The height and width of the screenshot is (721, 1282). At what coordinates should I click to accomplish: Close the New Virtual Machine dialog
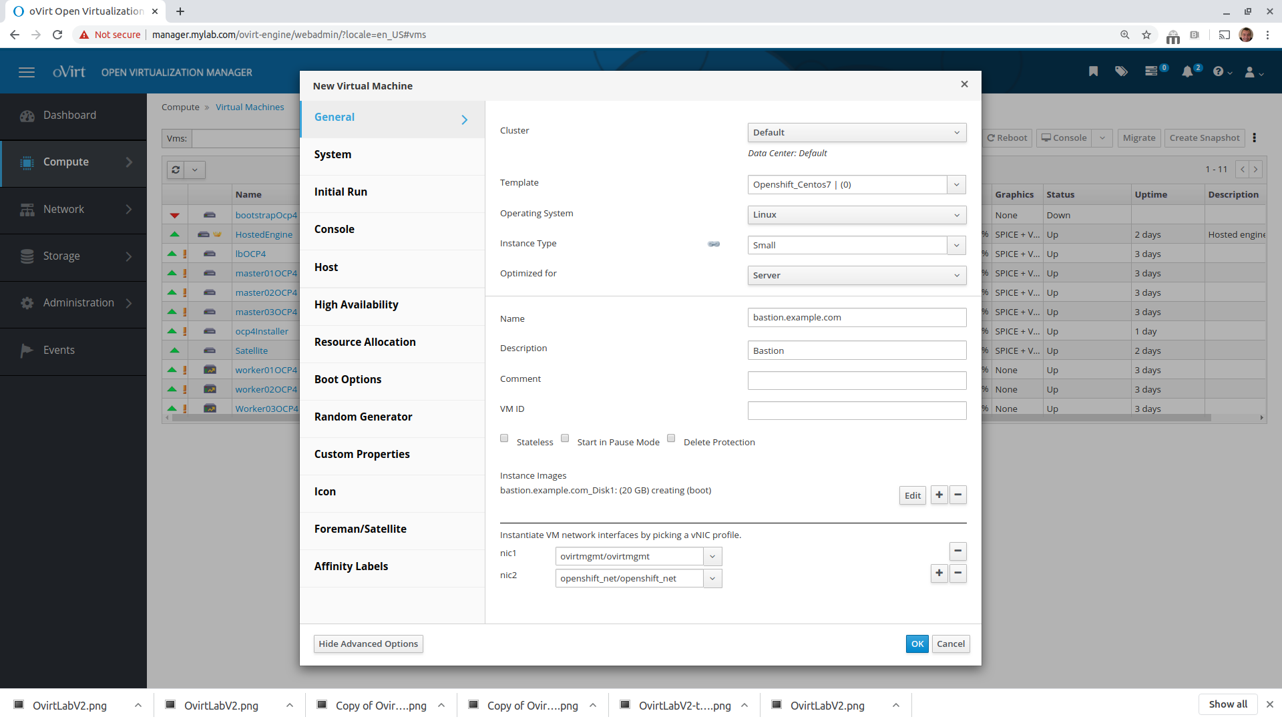pos(964,84)
